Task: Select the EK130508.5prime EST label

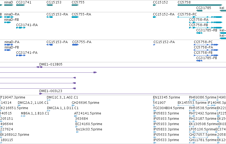Action: coord(203,124)
